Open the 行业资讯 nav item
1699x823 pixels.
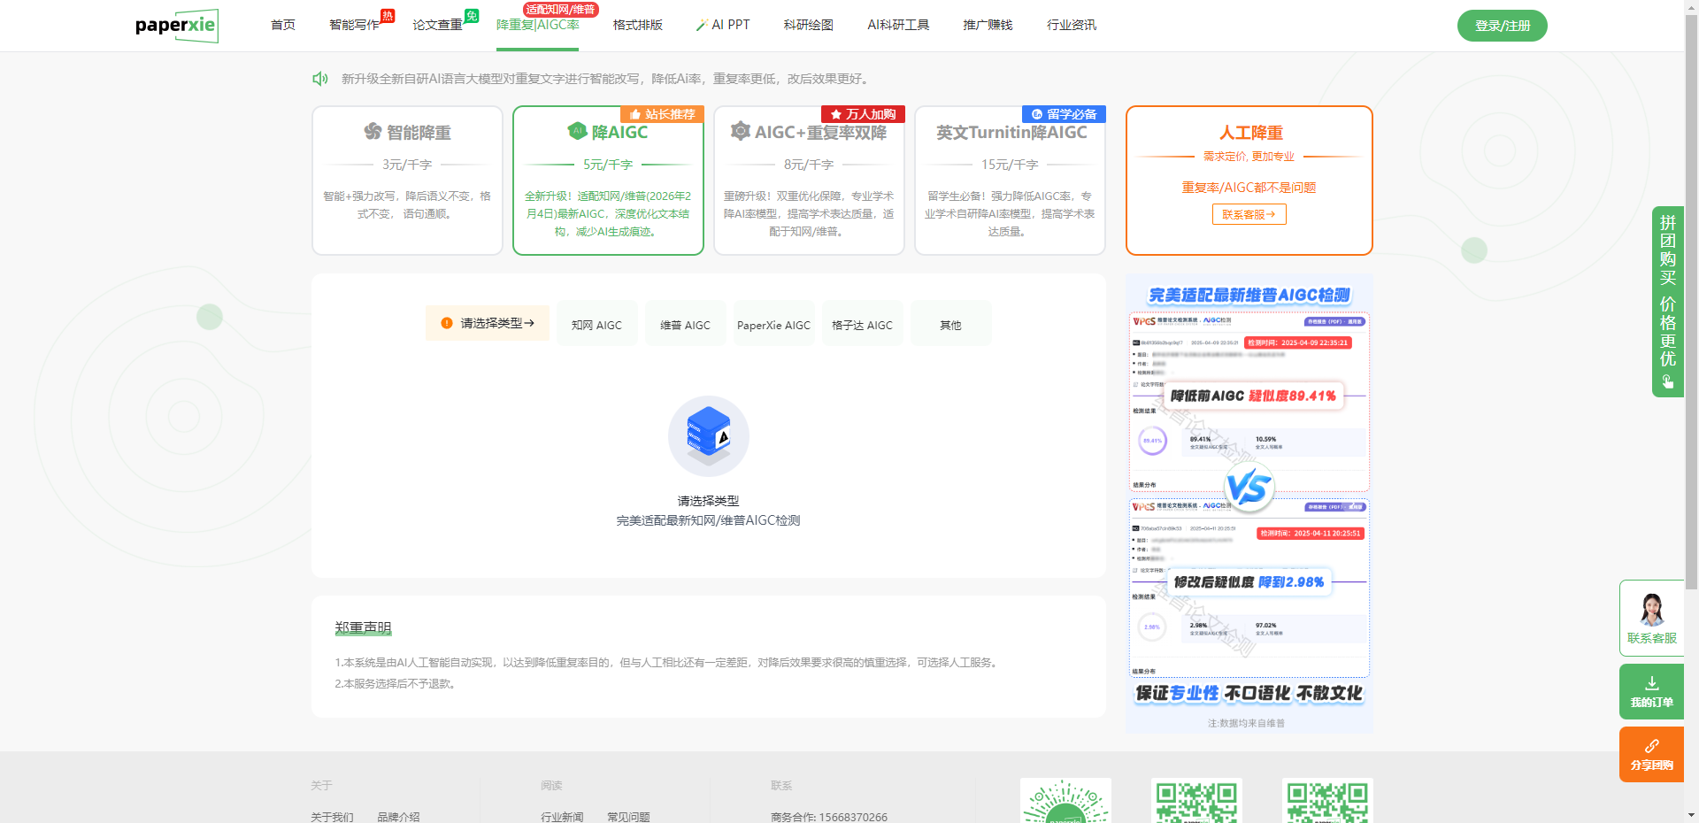(x=1072, y=25)
